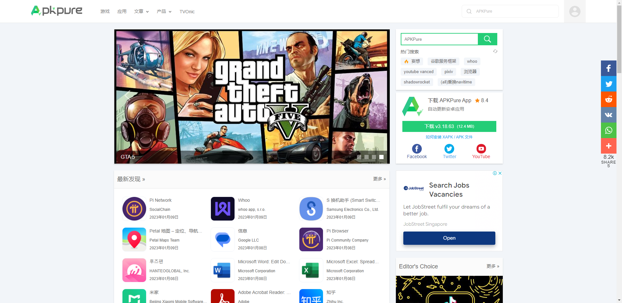
Task: Open 知乎 app title
Action: (331, 292)
